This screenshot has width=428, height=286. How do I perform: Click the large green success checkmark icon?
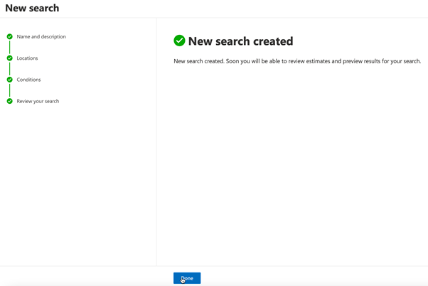(x=179, y=41)
